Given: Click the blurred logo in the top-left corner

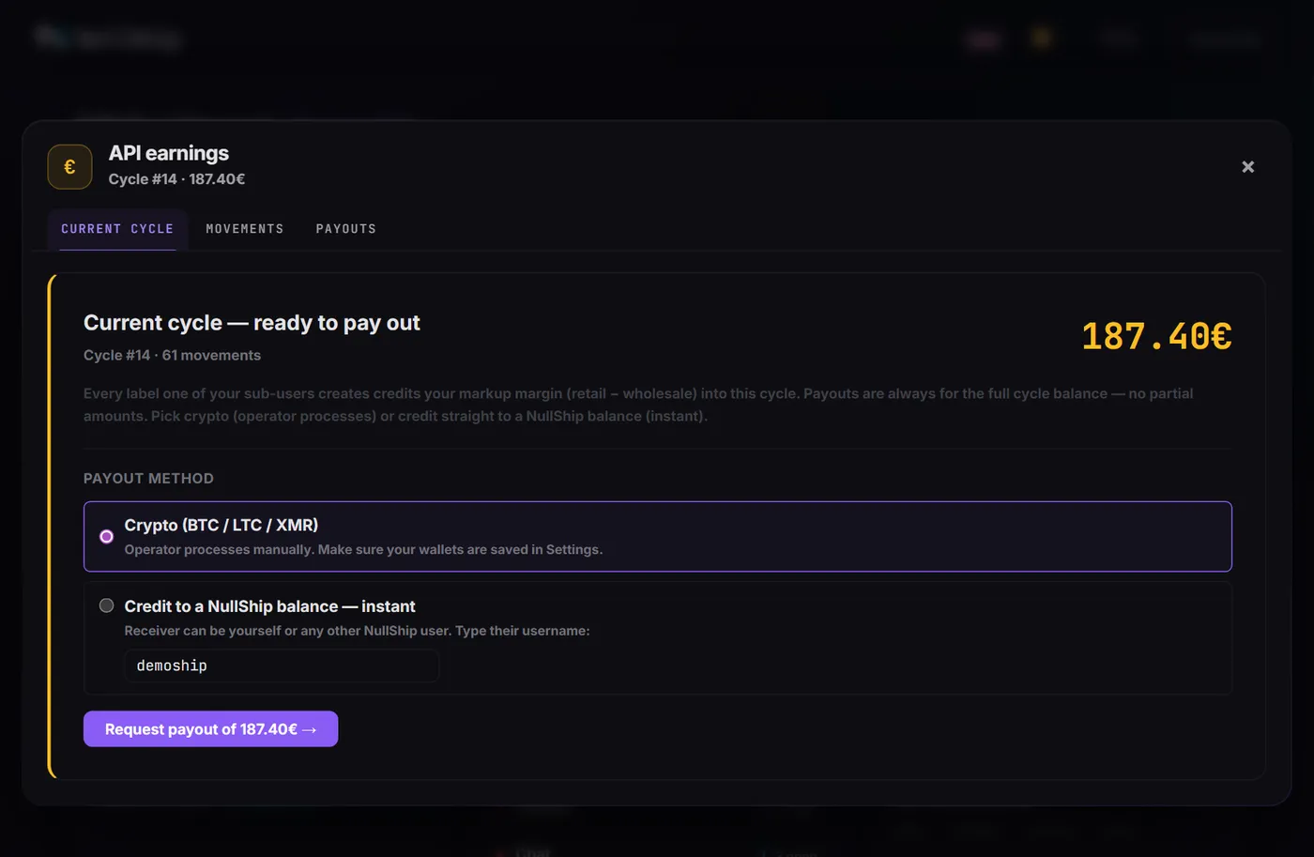Looking at the screenshot, I should click(x=107, y=38).
